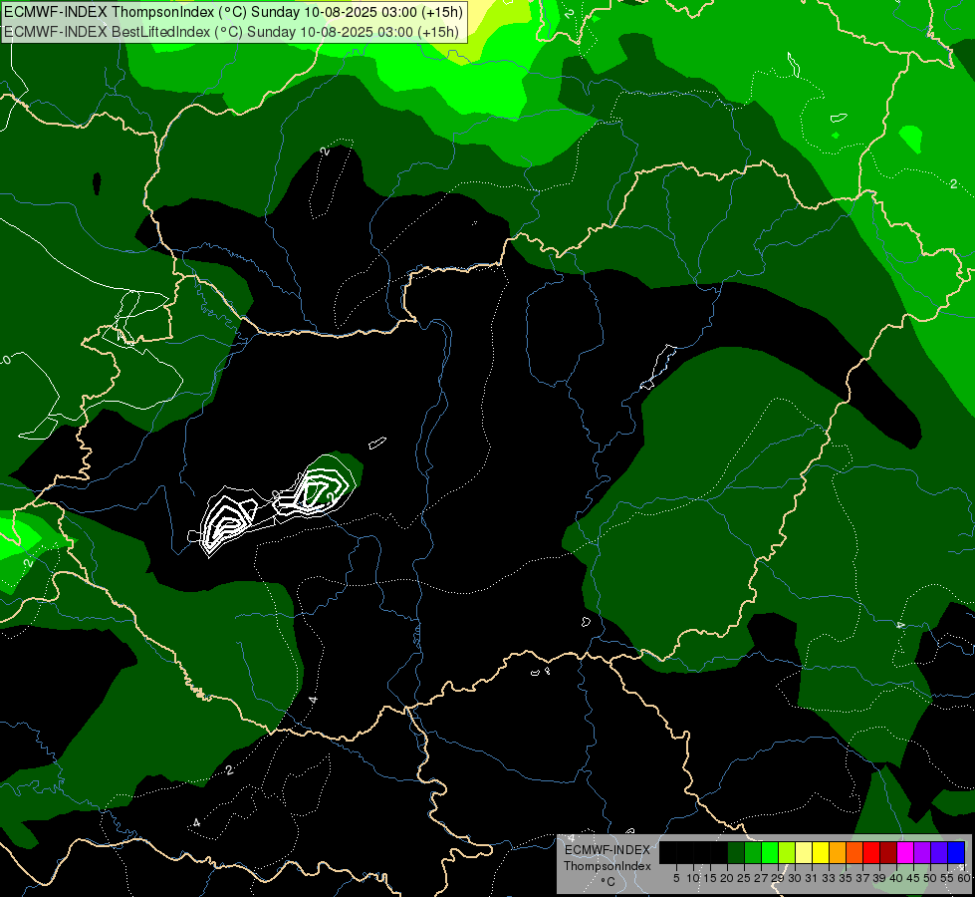
Task: Click the dark green 20–25 legend swatch
Action: [736, 852]
